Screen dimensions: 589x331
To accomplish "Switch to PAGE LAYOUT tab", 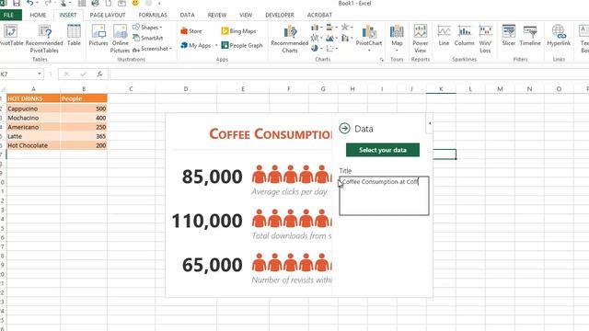I will pyautogui.click(x=108, y=15).
